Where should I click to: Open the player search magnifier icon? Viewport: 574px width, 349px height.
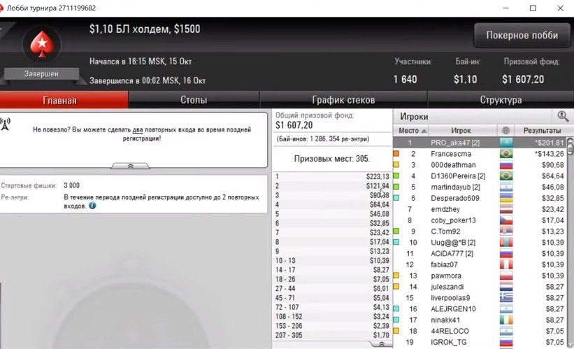(563, 117)
